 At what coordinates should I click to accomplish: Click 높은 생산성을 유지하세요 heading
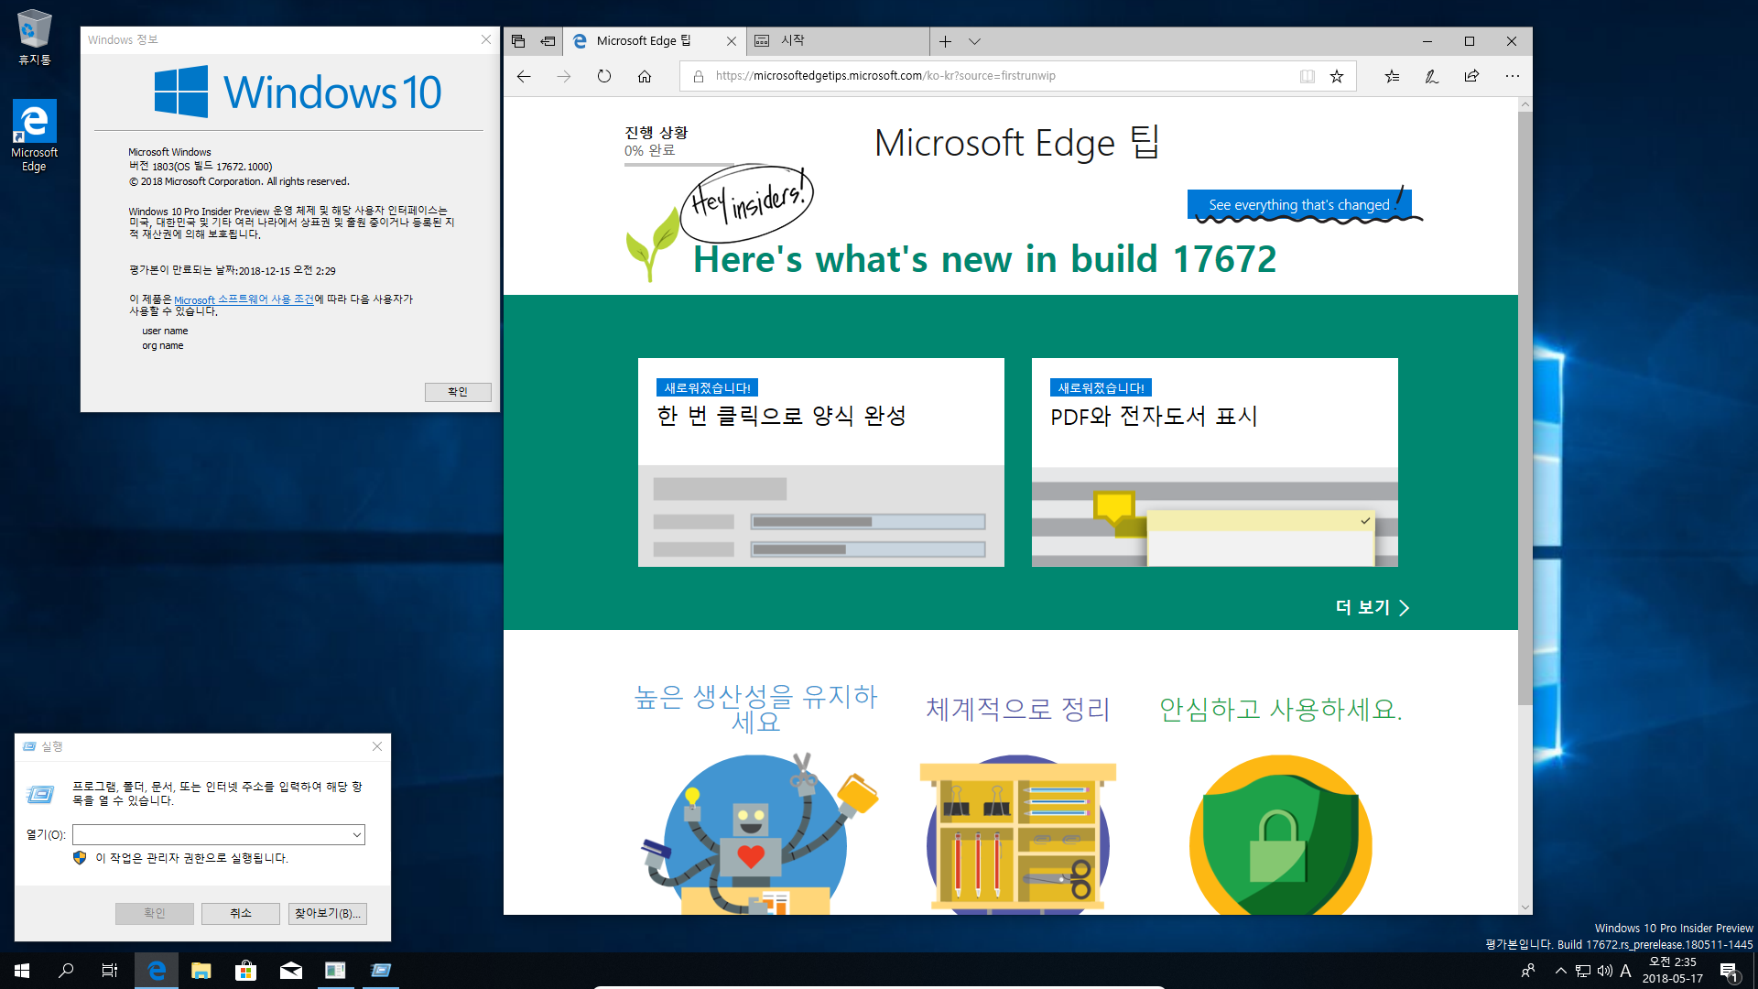click(755, 708)
